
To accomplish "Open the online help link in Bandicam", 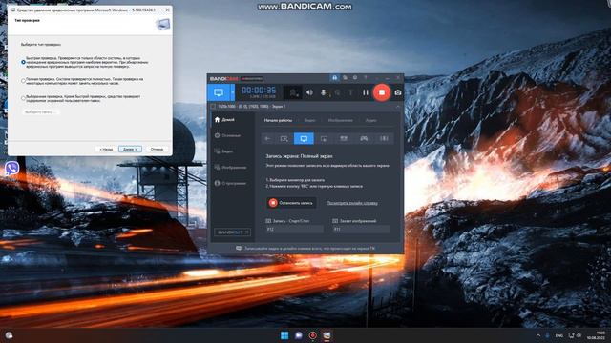I will 352,203.
